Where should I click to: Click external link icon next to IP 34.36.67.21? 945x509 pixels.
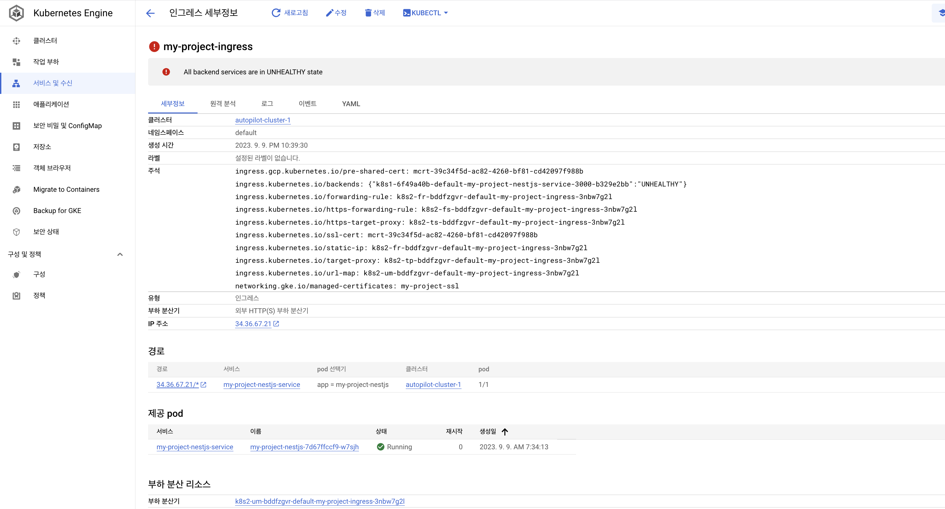(276, 324)
